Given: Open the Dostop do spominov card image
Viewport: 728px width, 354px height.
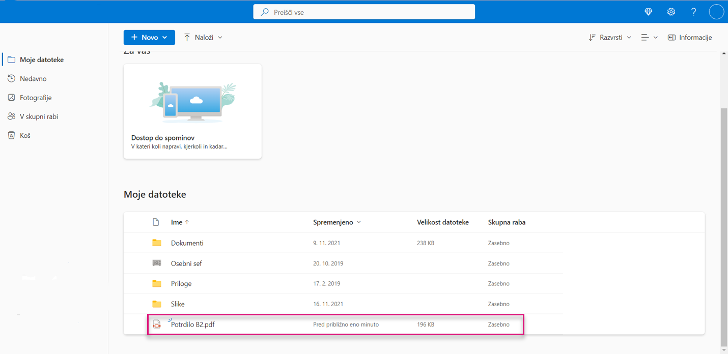Looking at the screenshot, I should tap(192, 102).
